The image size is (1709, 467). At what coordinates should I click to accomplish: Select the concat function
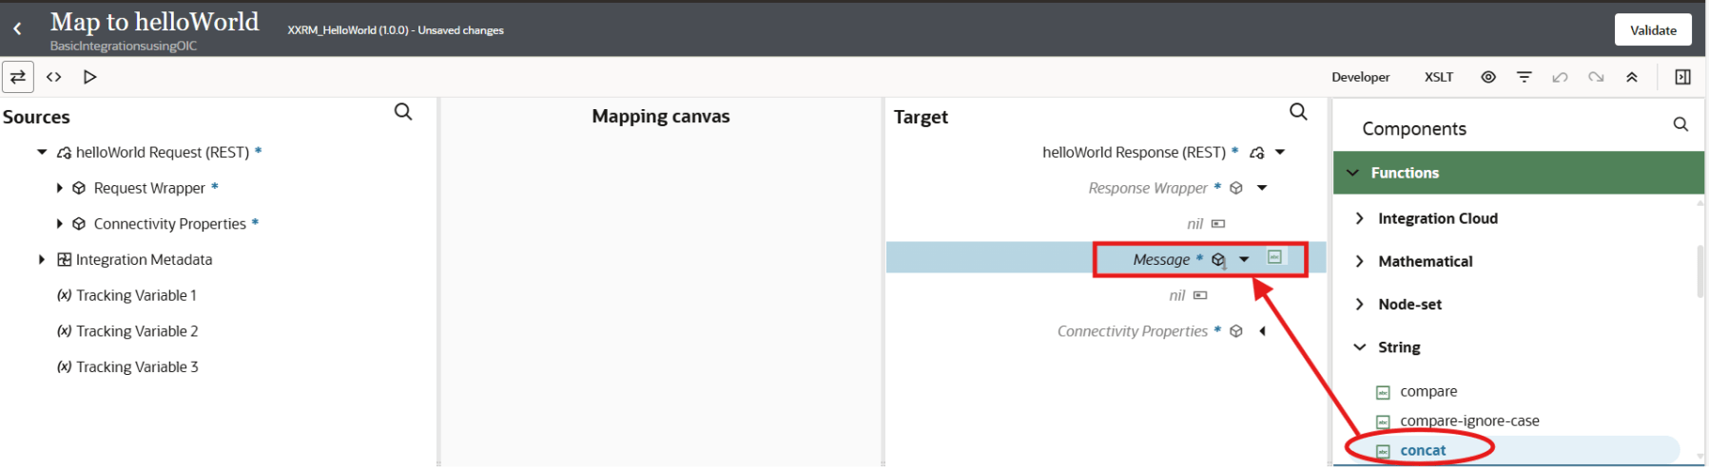(x=1423, y=450)
